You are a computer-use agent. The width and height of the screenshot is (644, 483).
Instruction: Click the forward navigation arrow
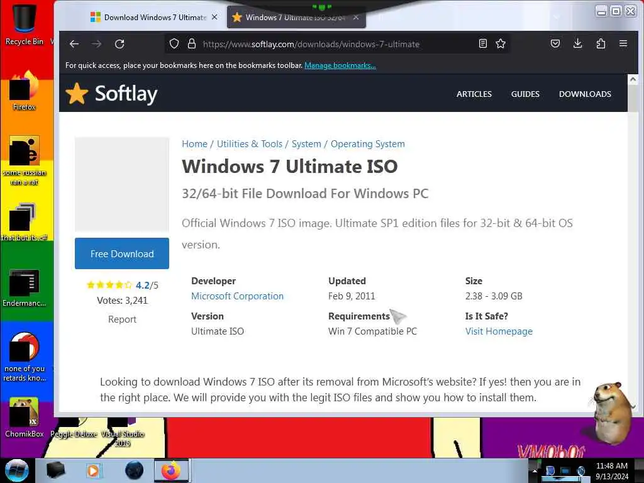(96, 44)
